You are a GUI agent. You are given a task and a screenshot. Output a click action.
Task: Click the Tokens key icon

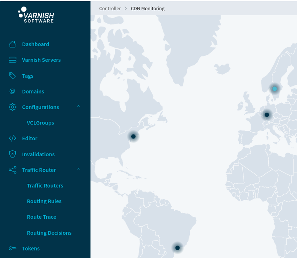(x=12, y=248)
